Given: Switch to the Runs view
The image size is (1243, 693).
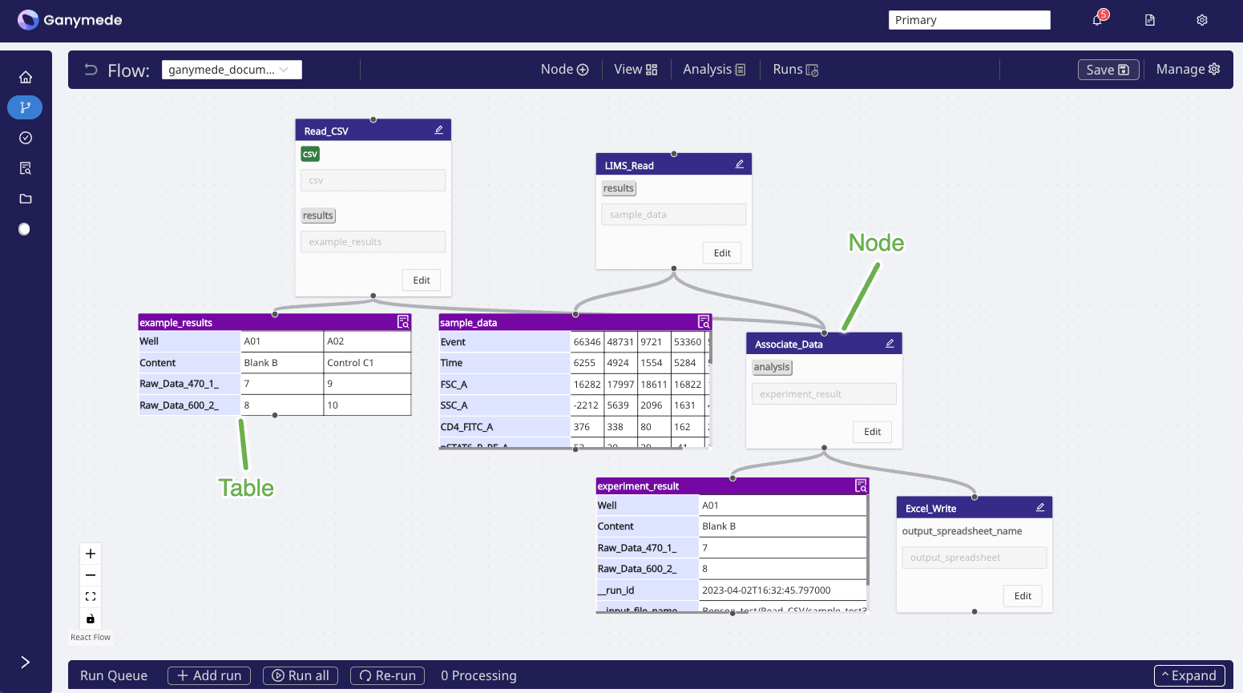Looking at the screenshot, I should [794, 69].
